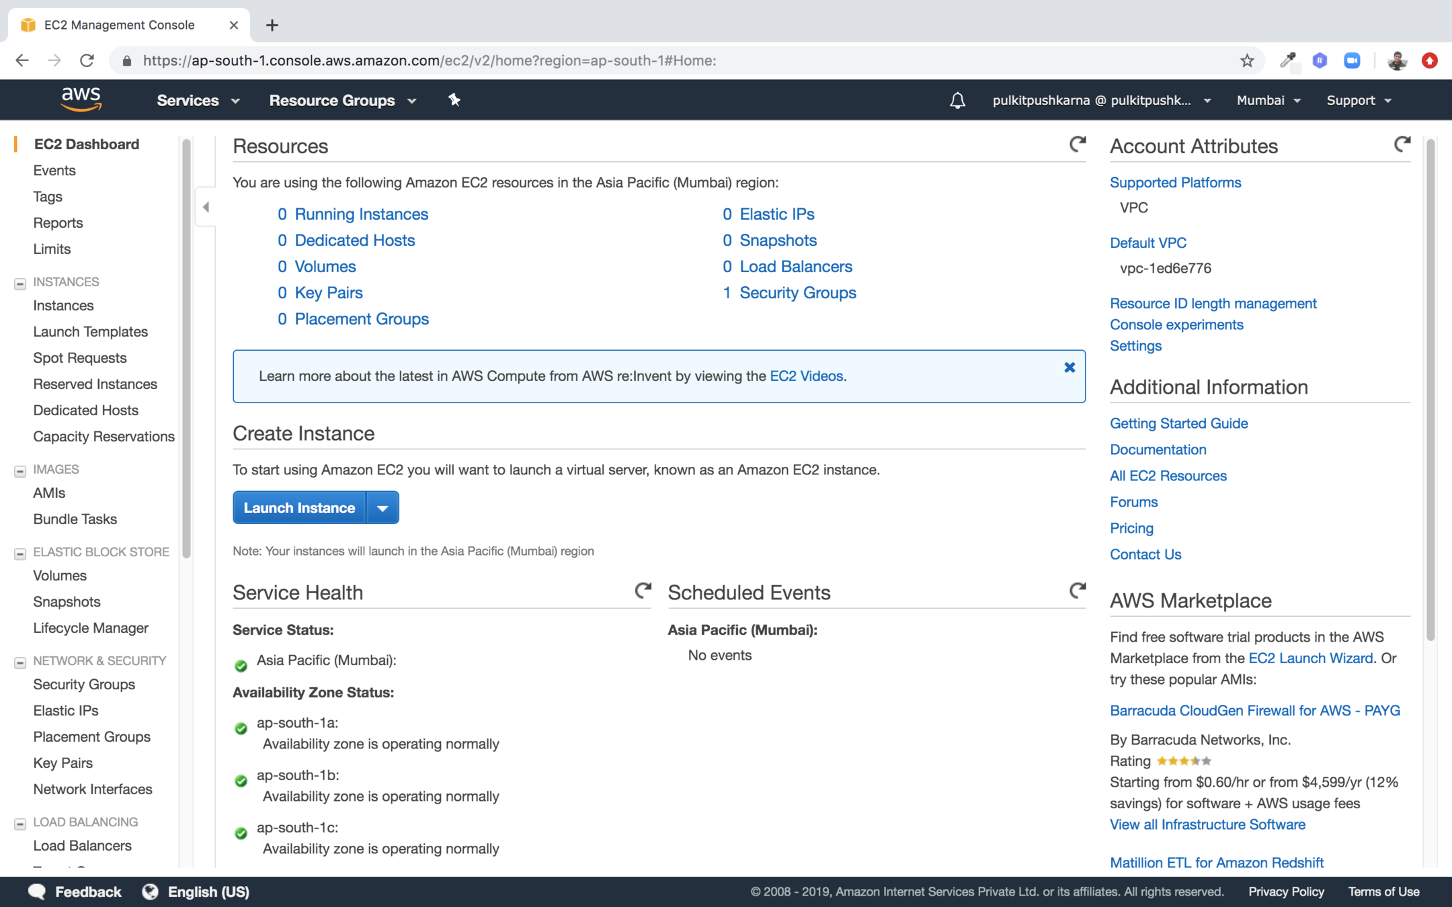Open EC2 Launch Wizard link
1452x907 pixels.
click(x=1310, y=658)
